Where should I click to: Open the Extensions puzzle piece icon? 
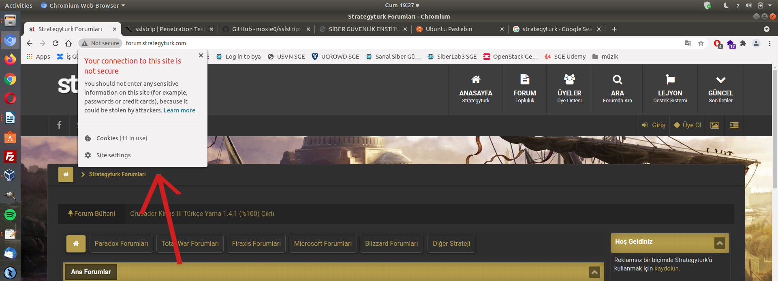[743, 43]
